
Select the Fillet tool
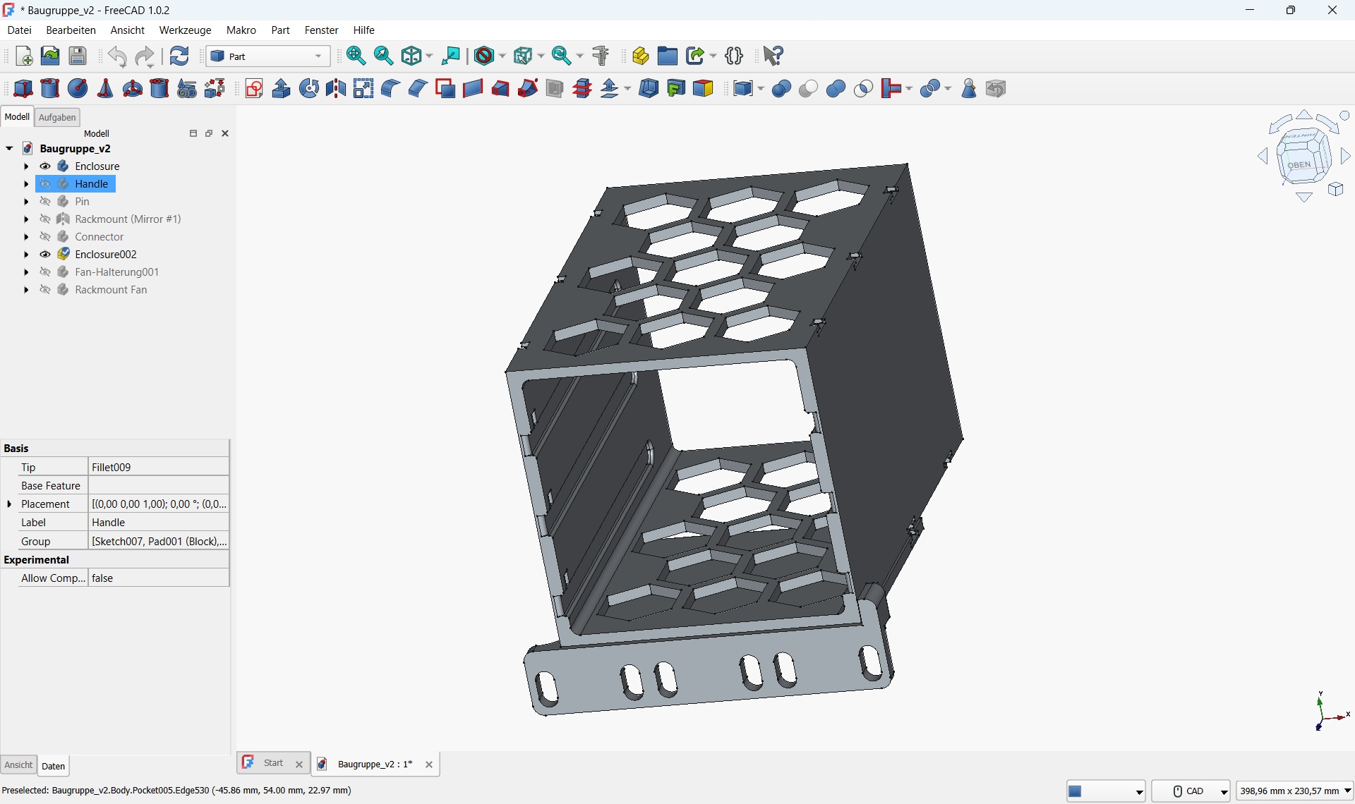click(x=390, y=88)
